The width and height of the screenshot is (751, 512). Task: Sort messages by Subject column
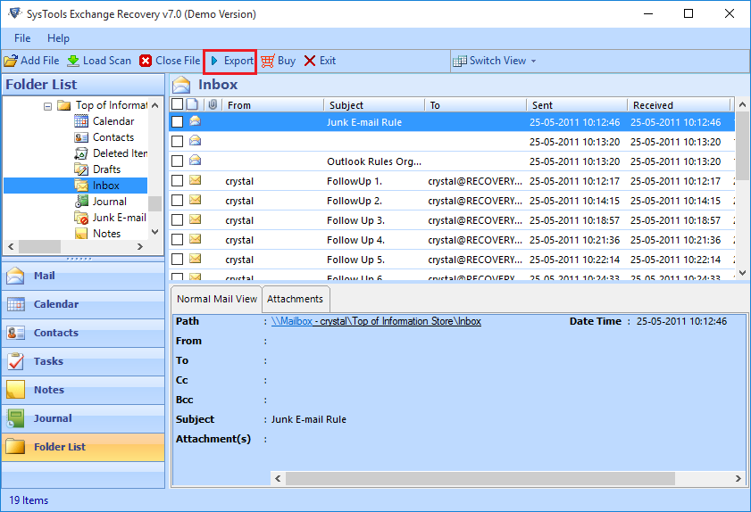tap(374, 104)
